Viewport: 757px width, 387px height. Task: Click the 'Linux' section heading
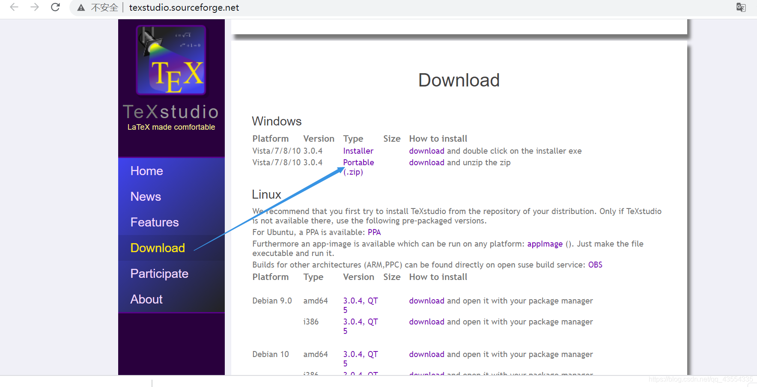(266, 194)
